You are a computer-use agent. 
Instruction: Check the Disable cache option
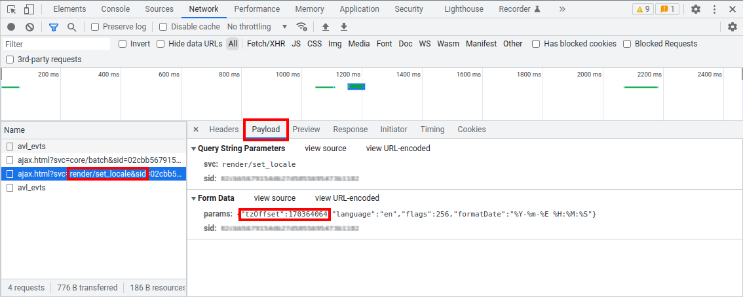pyautogui.click(x=164, y=27)
